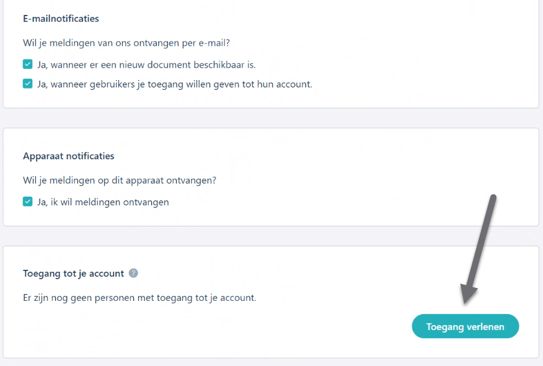
Task: Click the 'Toegang tot je account' heading text
Action: [x=73, y=274]
